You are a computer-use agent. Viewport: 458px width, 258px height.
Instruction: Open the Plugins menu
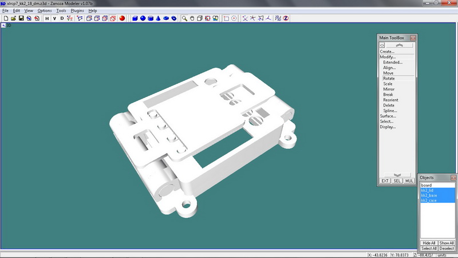pos(77,11)
